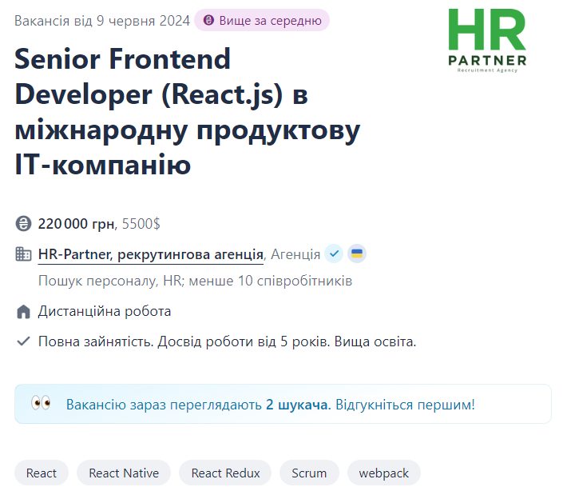Viewport: 563px width, 499px height.
Task: Click the 'Агенція' label
Action: click(x=295, y=254)
